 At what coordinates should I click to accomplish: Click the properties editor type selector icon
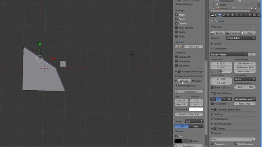click(213, 15)
